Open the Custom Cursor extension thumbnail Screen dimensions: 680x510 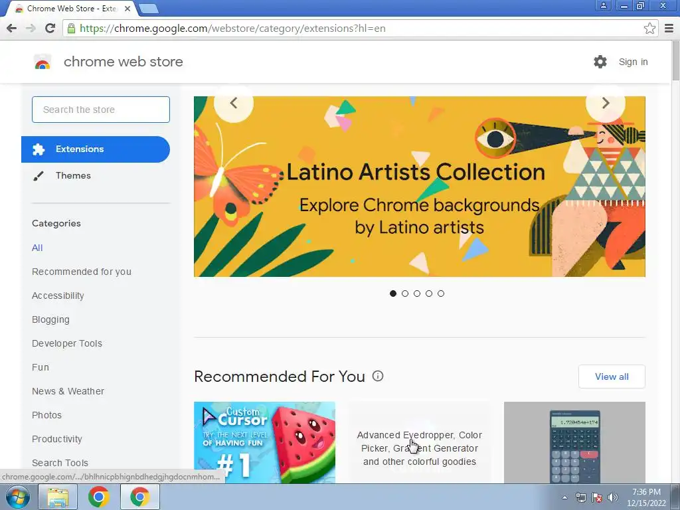point(264,442)
